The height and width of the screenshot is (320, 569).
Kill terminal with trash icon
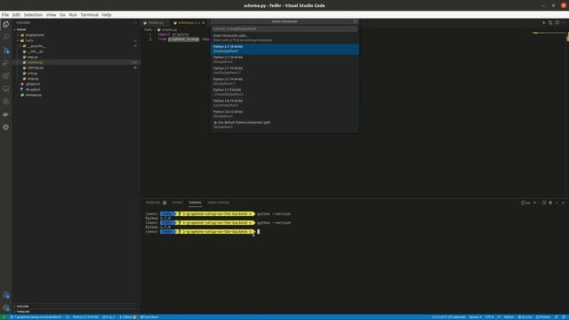tap(550, 203)
